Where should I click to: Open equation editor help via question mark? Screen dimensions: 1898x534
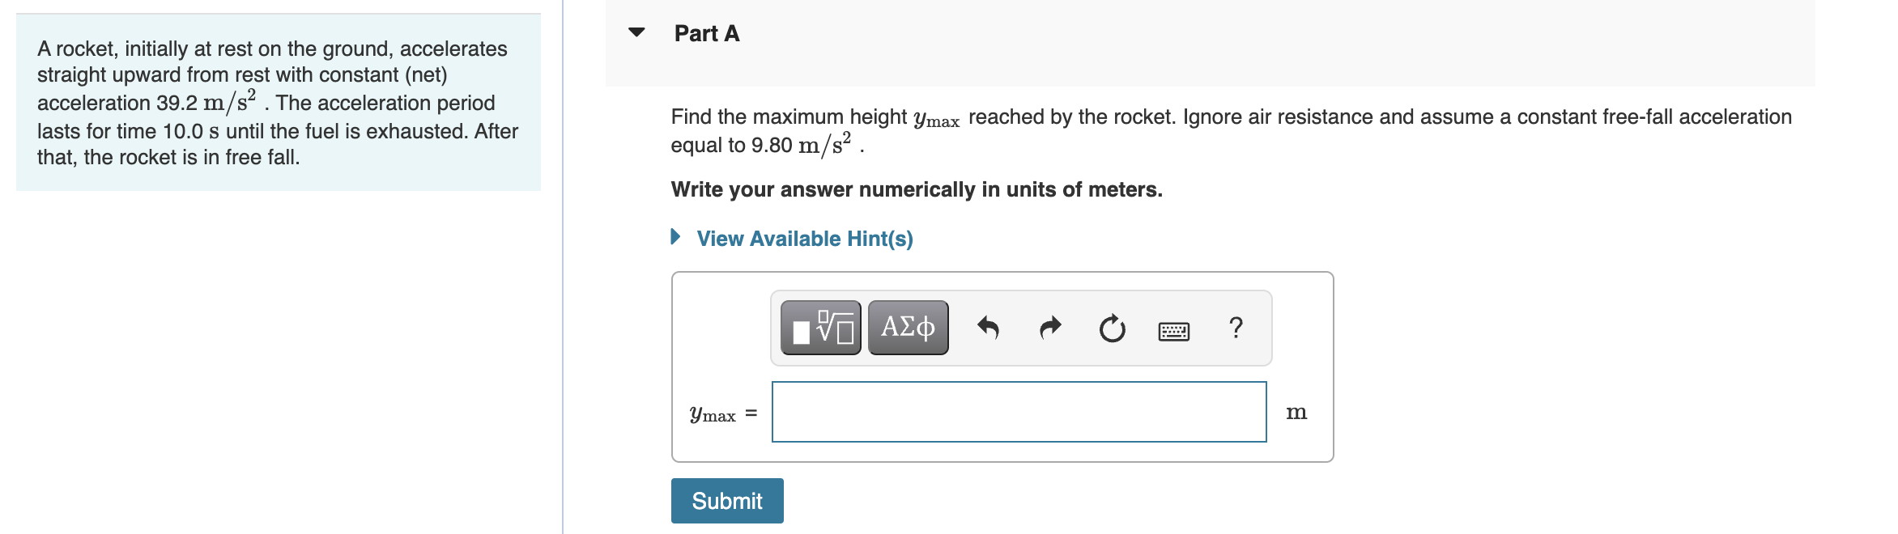[1234, 328]
